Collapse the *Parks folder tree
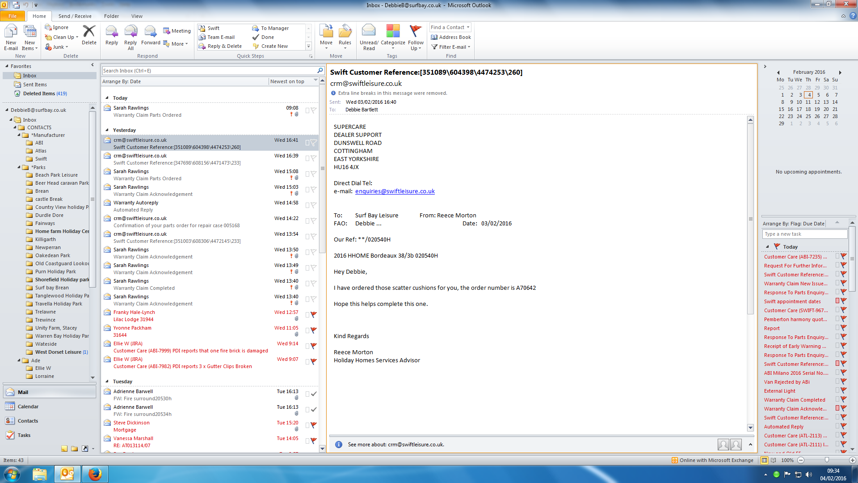 point(19,167)
